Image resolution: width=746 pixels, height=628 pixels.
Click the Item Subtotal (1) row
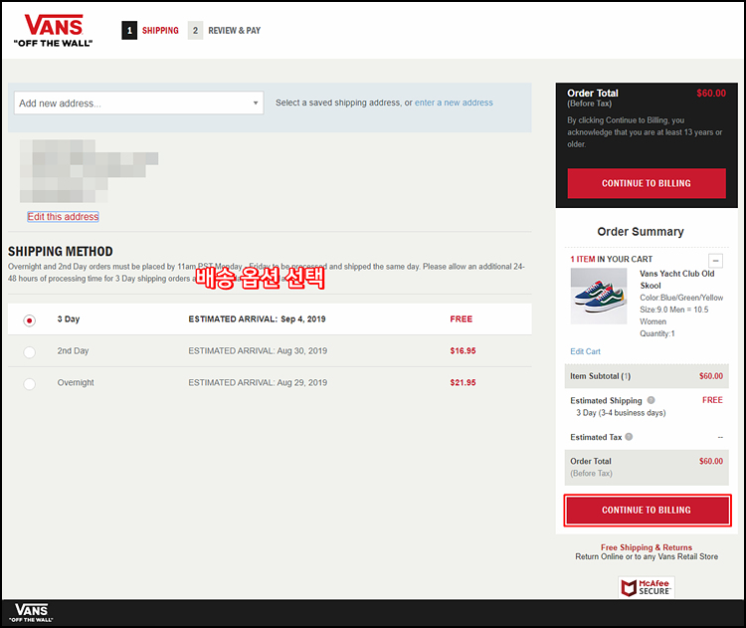click(647, 376)
